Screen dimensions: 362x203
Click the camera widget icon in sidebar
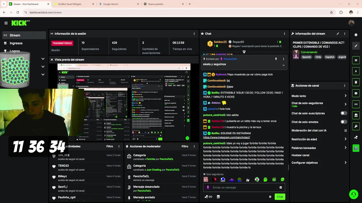coord(356,115)
